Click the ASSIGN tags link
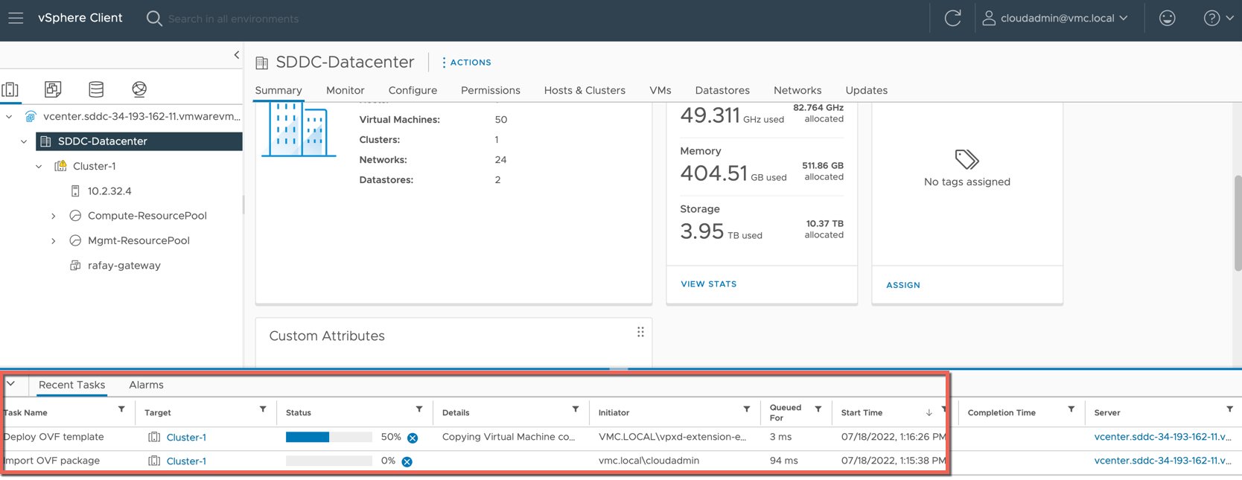The height and width of the screenshot is (480, 1242). [x=903, y=285]
